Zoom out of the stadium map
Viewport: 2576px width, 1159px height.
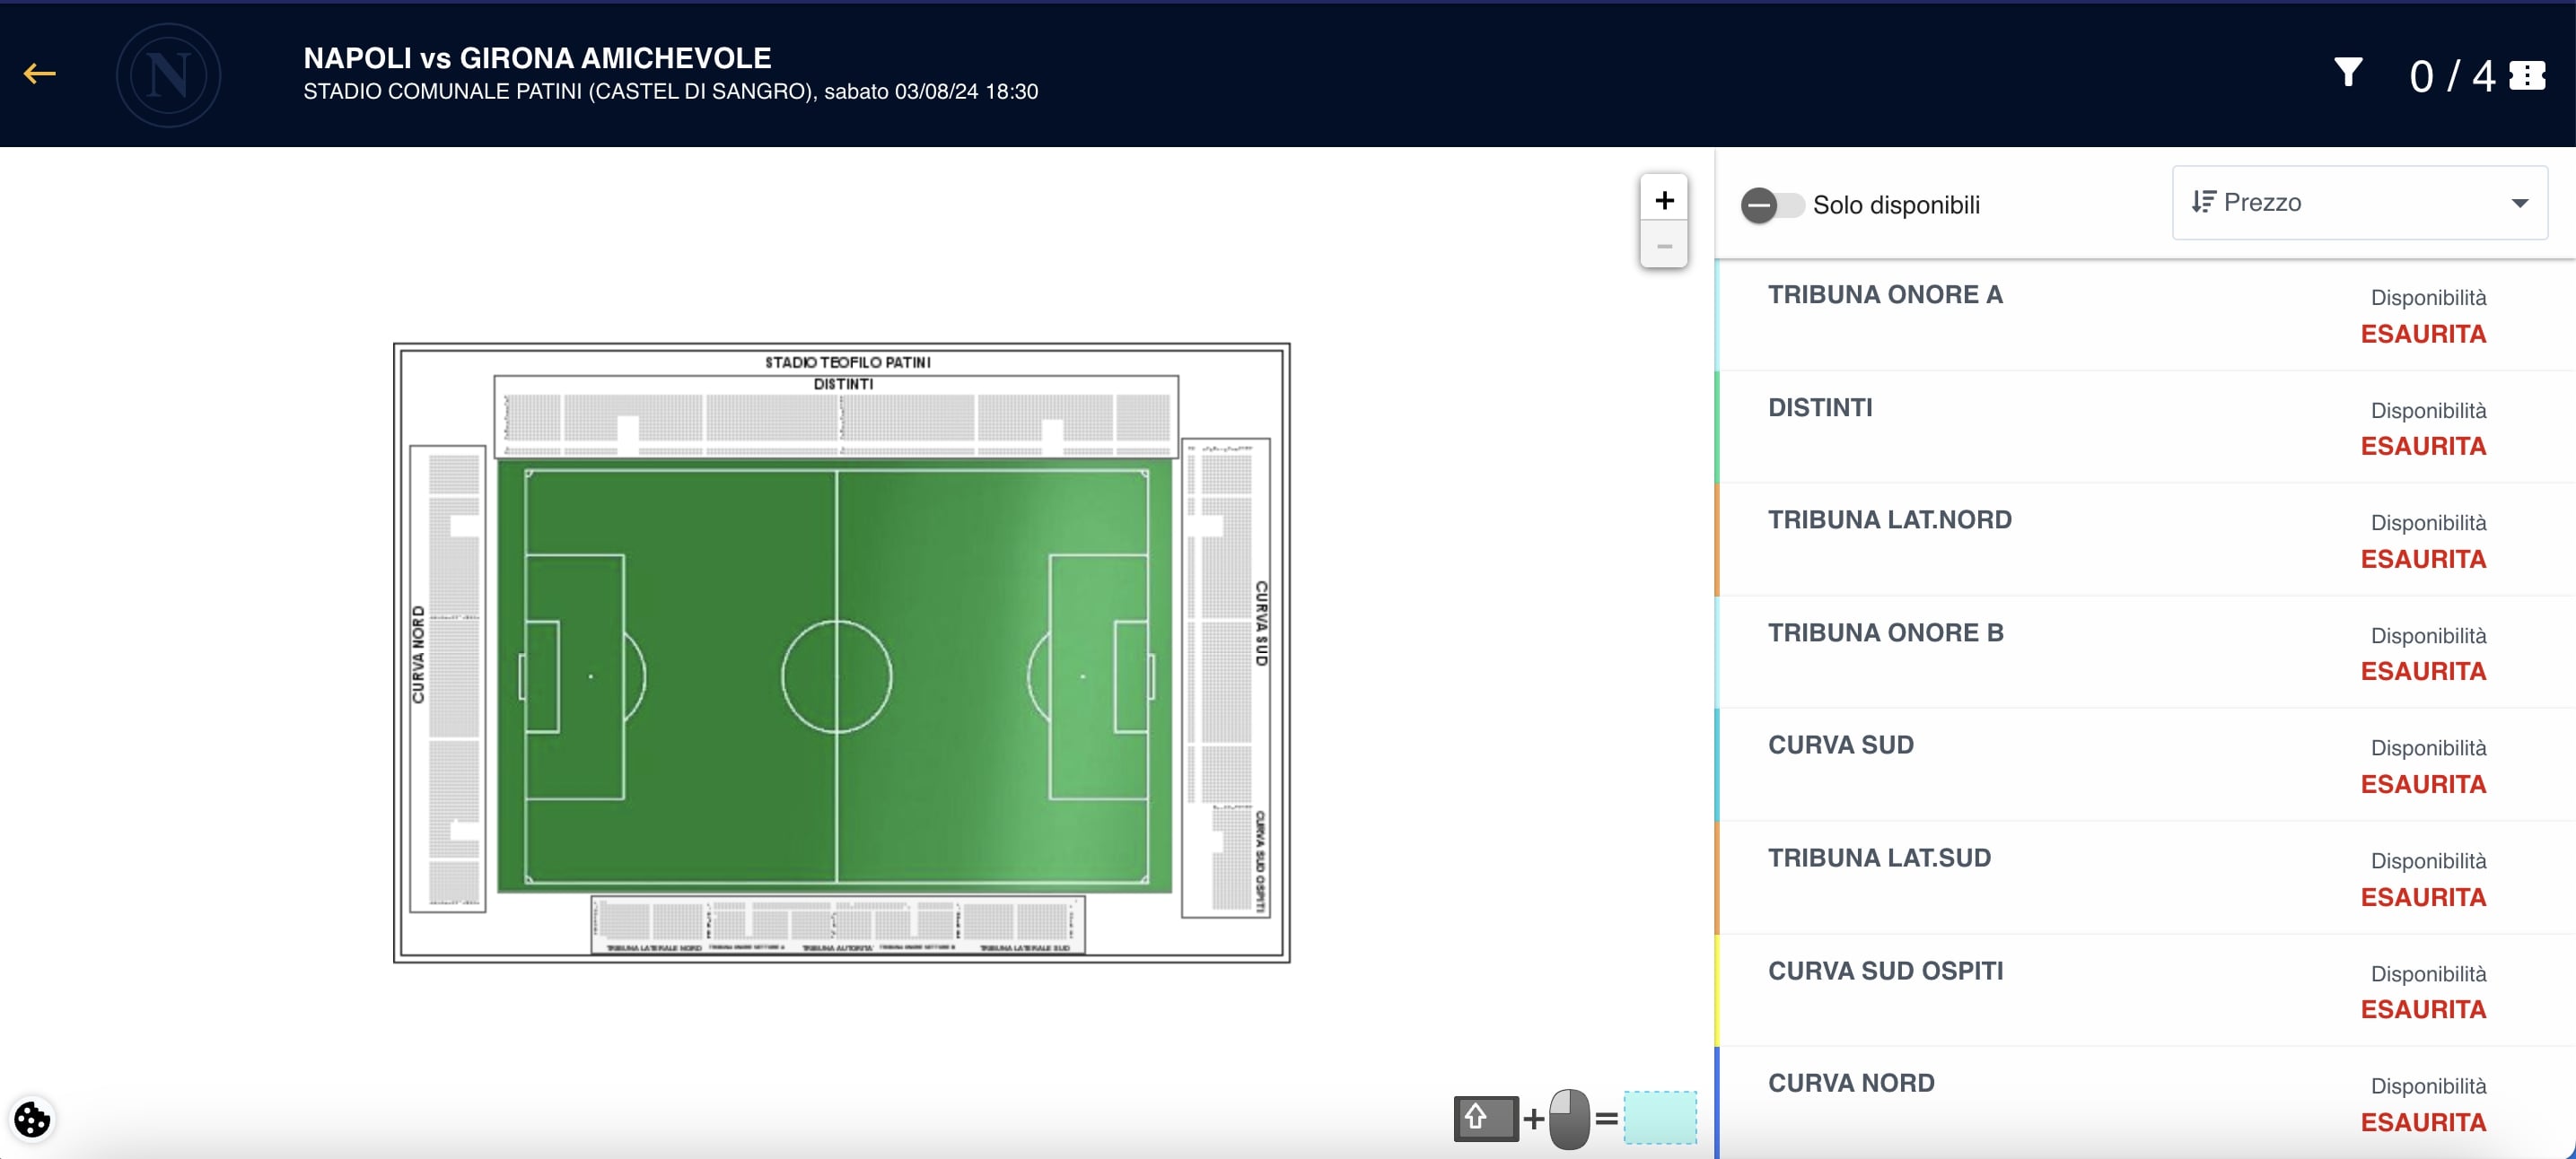(x=1664, y=246)
